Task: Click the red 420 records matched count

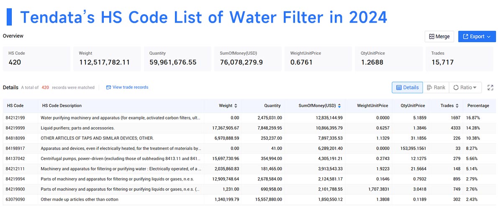Action: click(46, 87)
